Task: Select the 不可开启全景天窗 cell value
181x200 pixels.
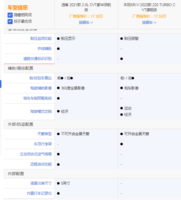Action: pos(75,134)
